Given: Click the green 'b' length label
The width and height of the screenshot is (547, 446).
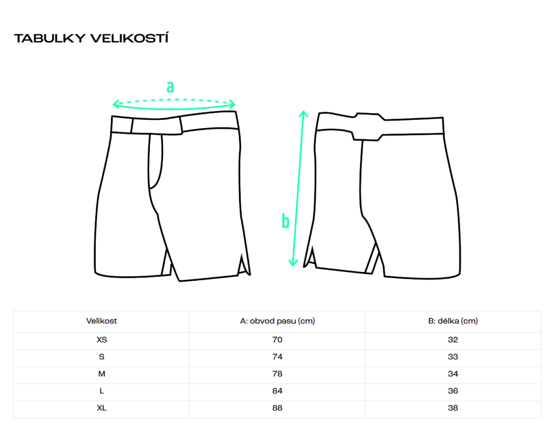Looking at the screenshot, I should (x=286, y=221).
